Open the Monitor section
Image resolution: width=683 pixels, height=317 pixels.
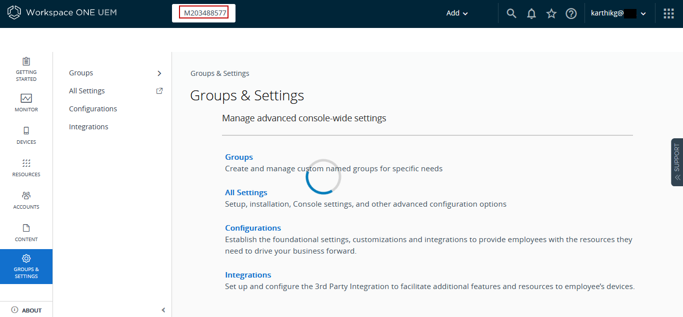point(26,102)
